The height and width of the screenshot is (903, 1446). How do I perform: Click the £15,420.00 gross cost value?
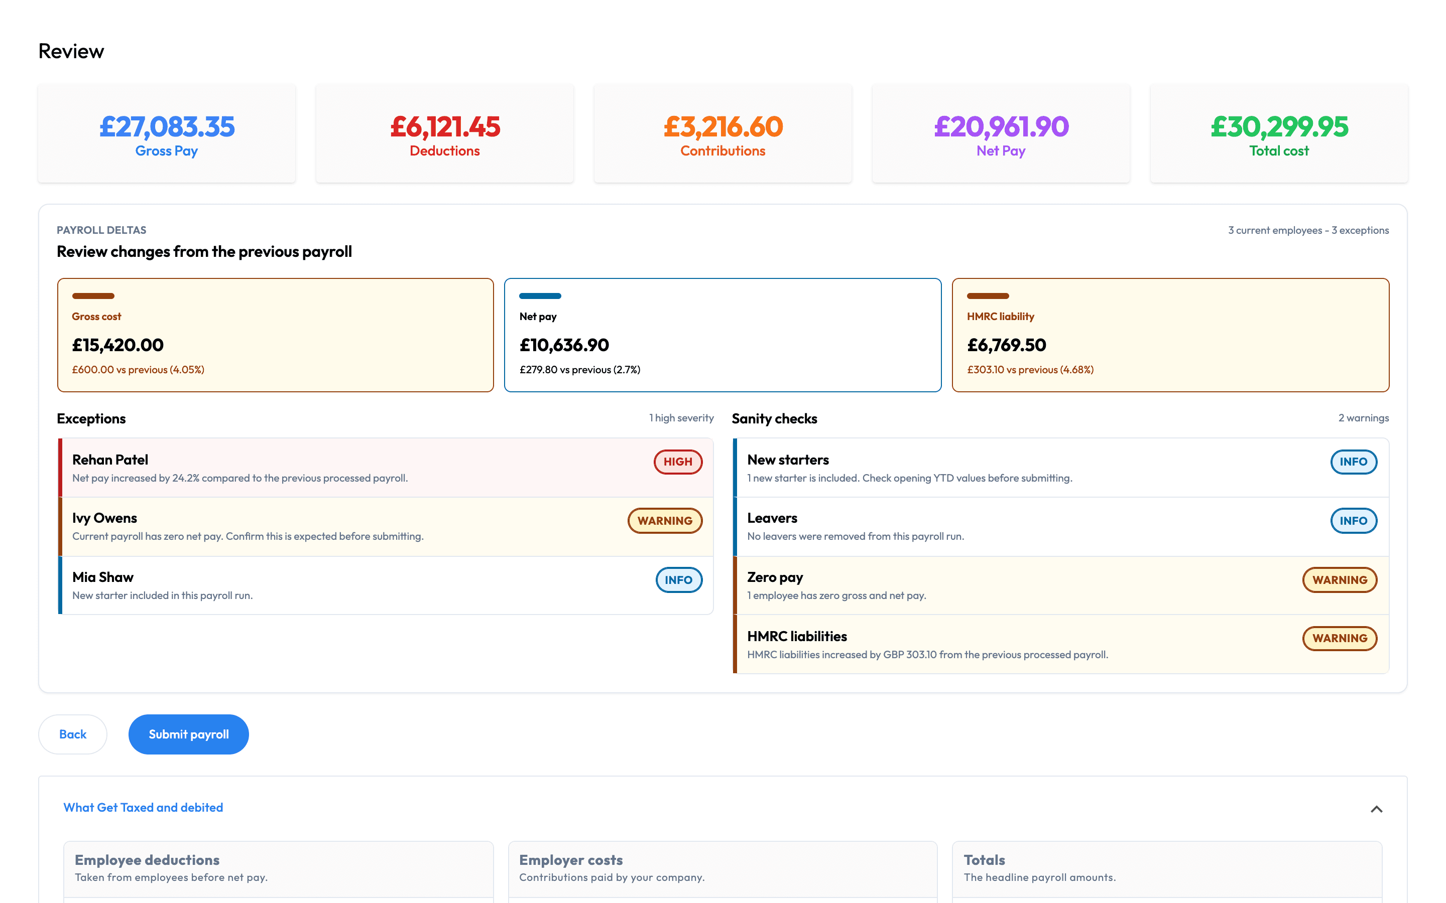pyautogui.click(x=117, y=345)
